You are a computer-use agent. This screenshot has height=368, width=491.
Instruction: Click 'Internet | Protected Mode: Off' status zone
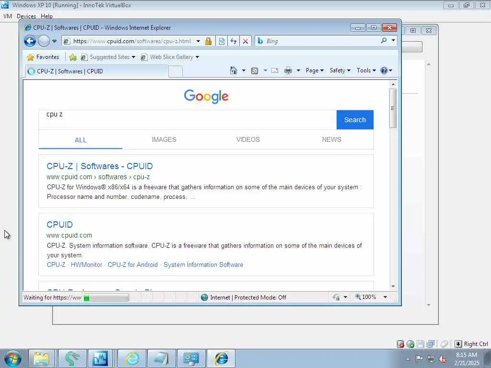coord(244,297)
